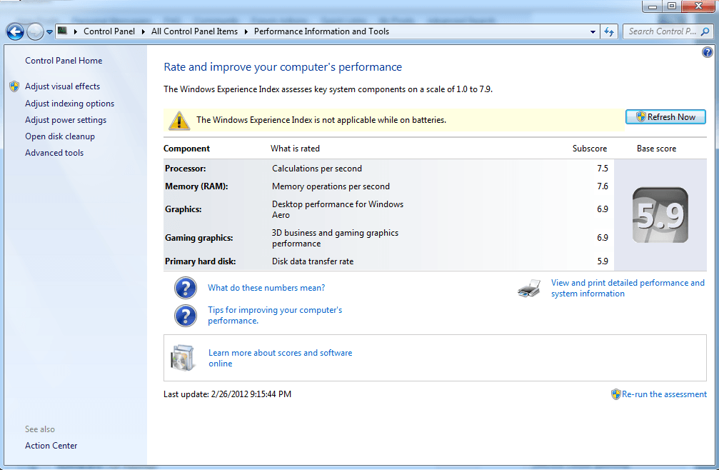Open Control Panel Home from sidebar
The height and width of the screenshot is (470, 719).
pyautogui.click(x=64, y=61)
